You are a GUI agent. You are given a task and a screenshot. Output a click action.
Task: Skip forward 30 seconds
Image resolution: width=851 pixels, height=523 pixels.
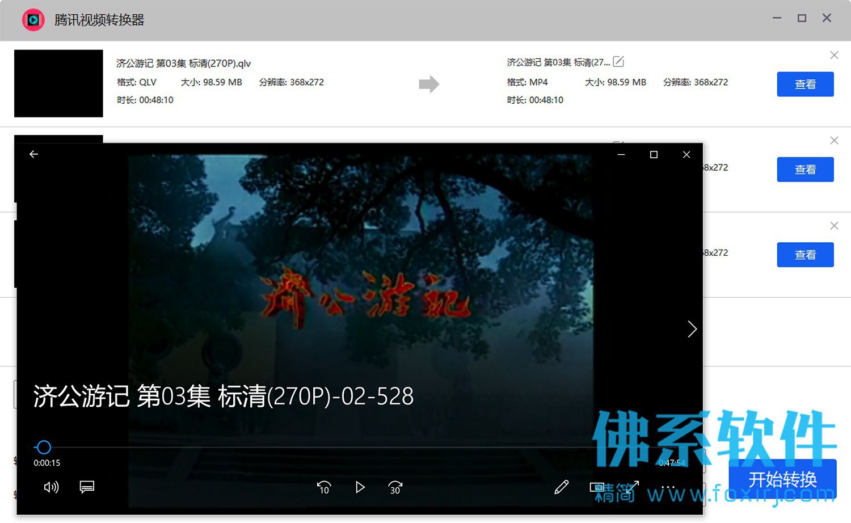pos(395,487)
